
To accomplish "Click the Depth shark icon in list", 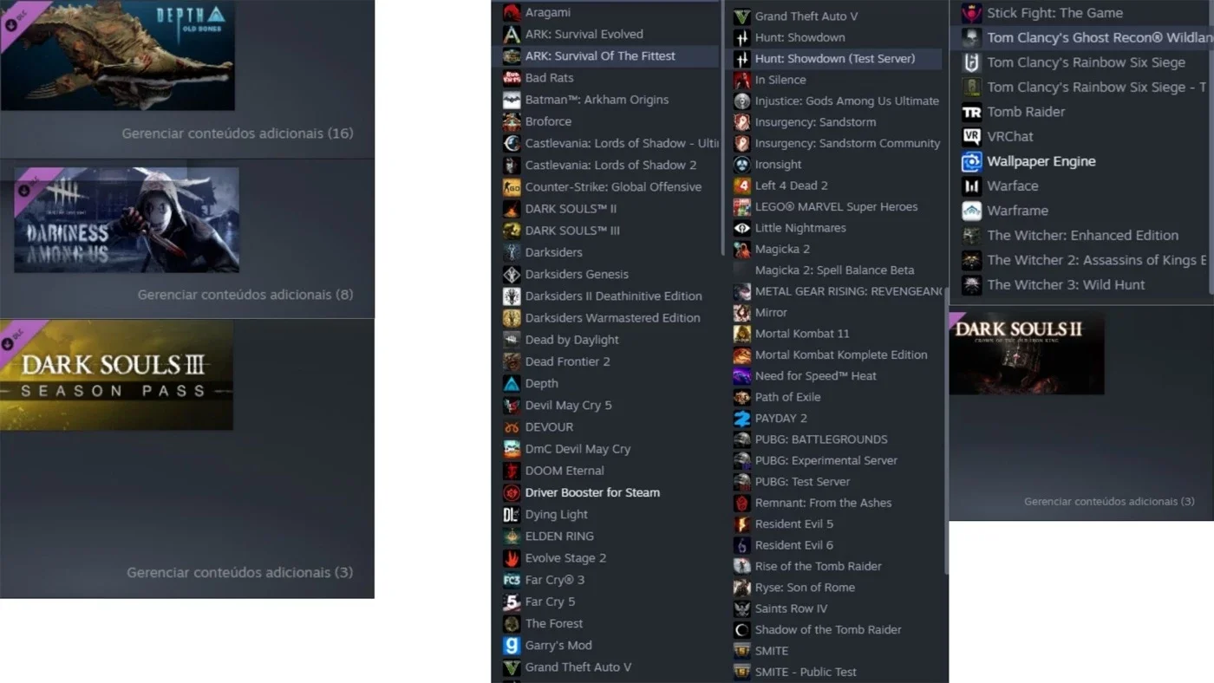I will [512, 383].
